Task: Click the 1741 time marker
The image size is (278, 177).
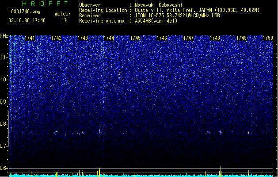Action: tap(30, 38)
